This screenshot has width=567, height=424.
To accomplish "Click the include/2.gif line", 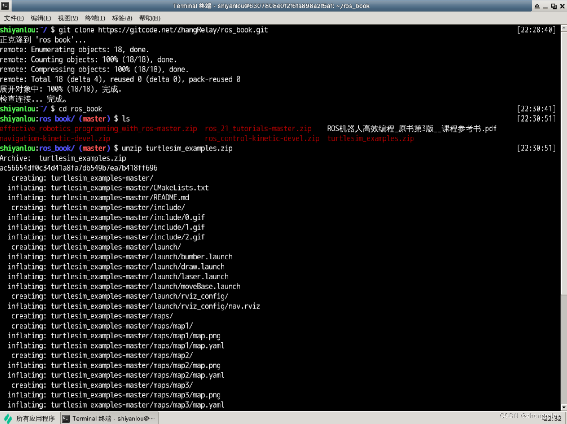I will pos(106,237).
